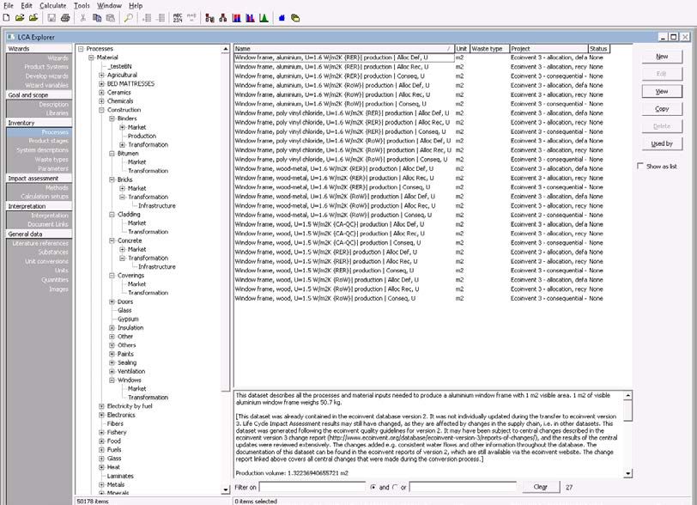Click the description box scrollbar thumb
This screenshot has height=505, width=697.
tap(627, 410)
